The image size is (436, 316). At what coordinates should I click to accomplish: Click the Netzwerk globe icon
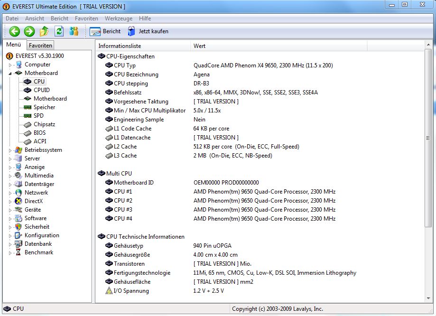[19, 193]
